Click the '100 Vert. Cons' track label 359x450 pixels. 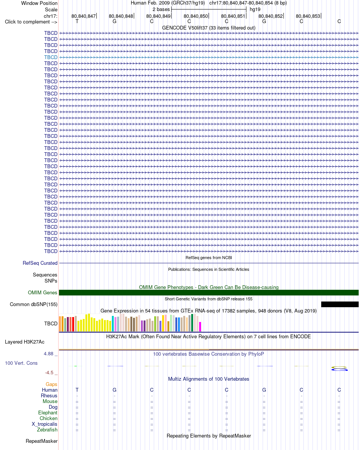[21, 363]
